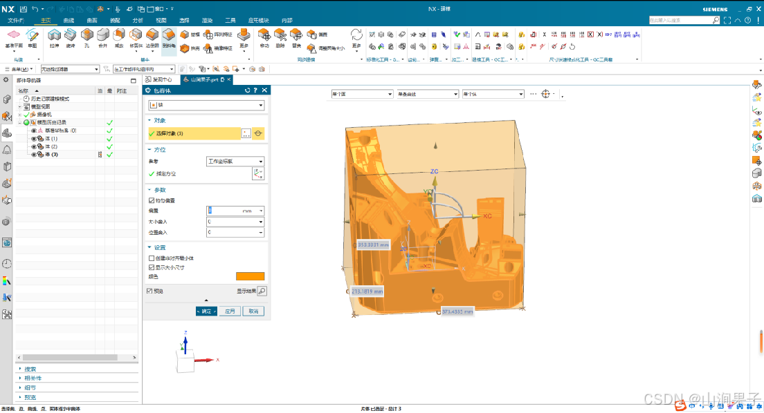Open the history clock tab in left sidebar
Screen dimensions: 764x413
[x=7, y=264]
